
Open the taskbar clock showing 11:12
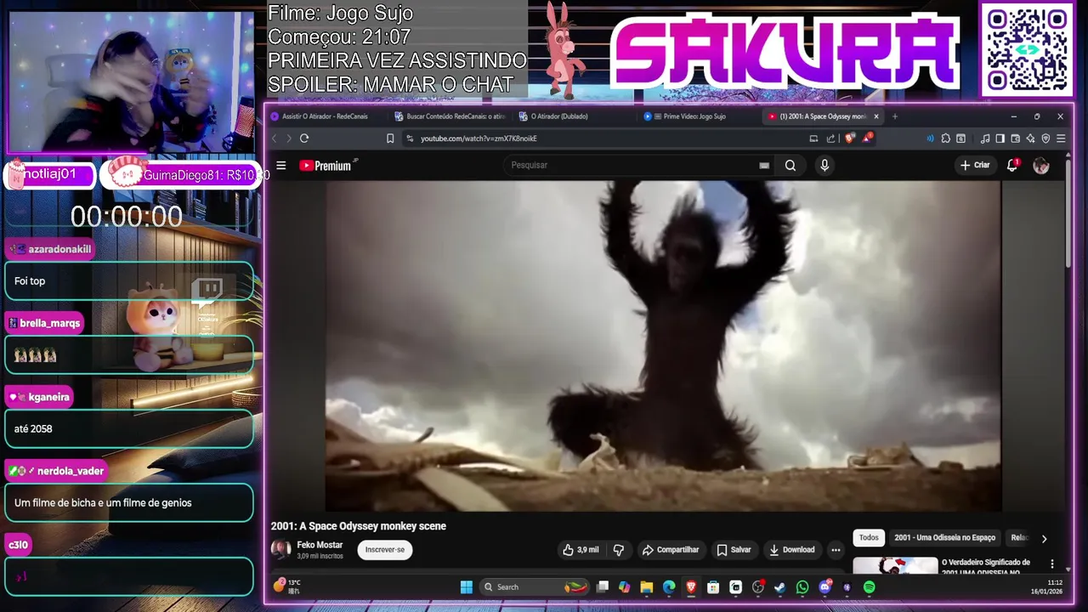[1048, 586]
